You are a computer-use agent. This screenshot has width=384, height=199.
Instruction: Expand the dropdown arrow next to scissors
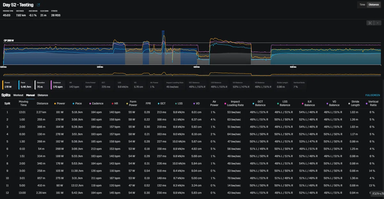tap(377, 23)
